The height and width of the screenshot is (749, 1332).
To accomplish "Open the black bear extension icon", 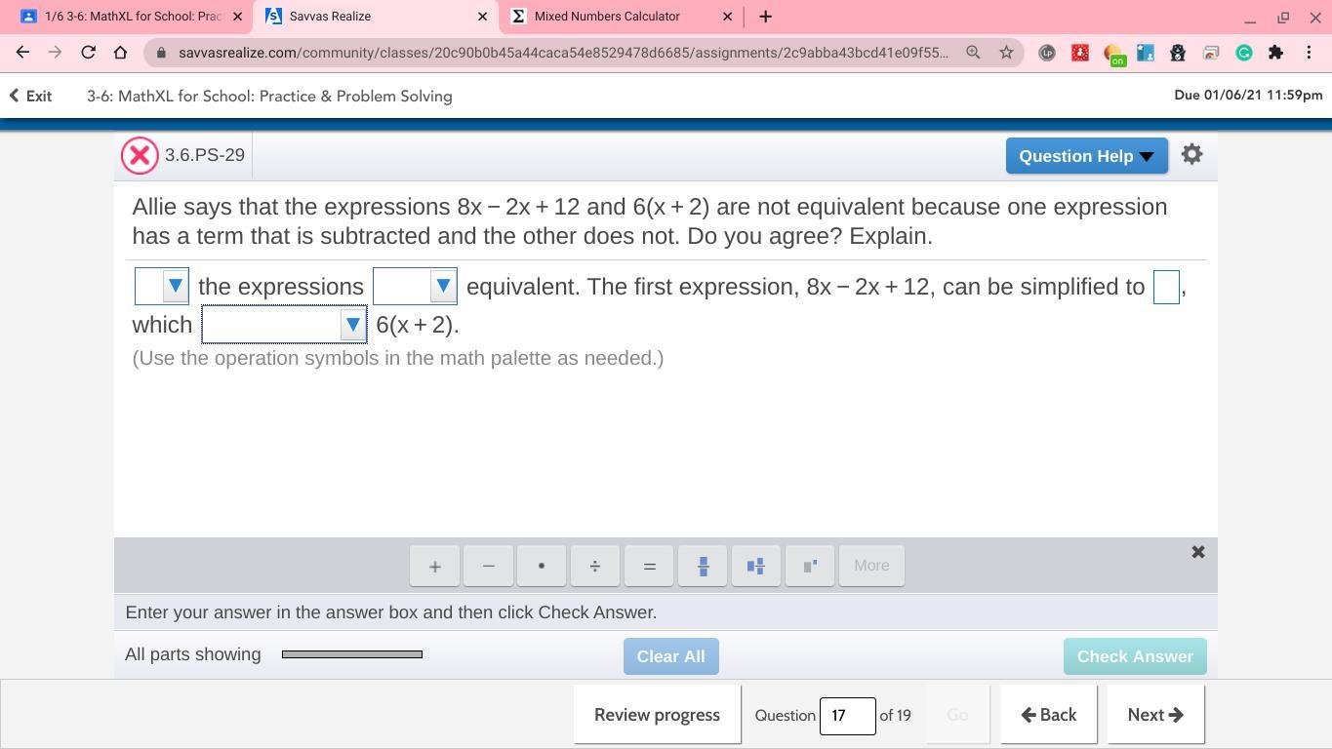I will click(x=1178, y=53).
